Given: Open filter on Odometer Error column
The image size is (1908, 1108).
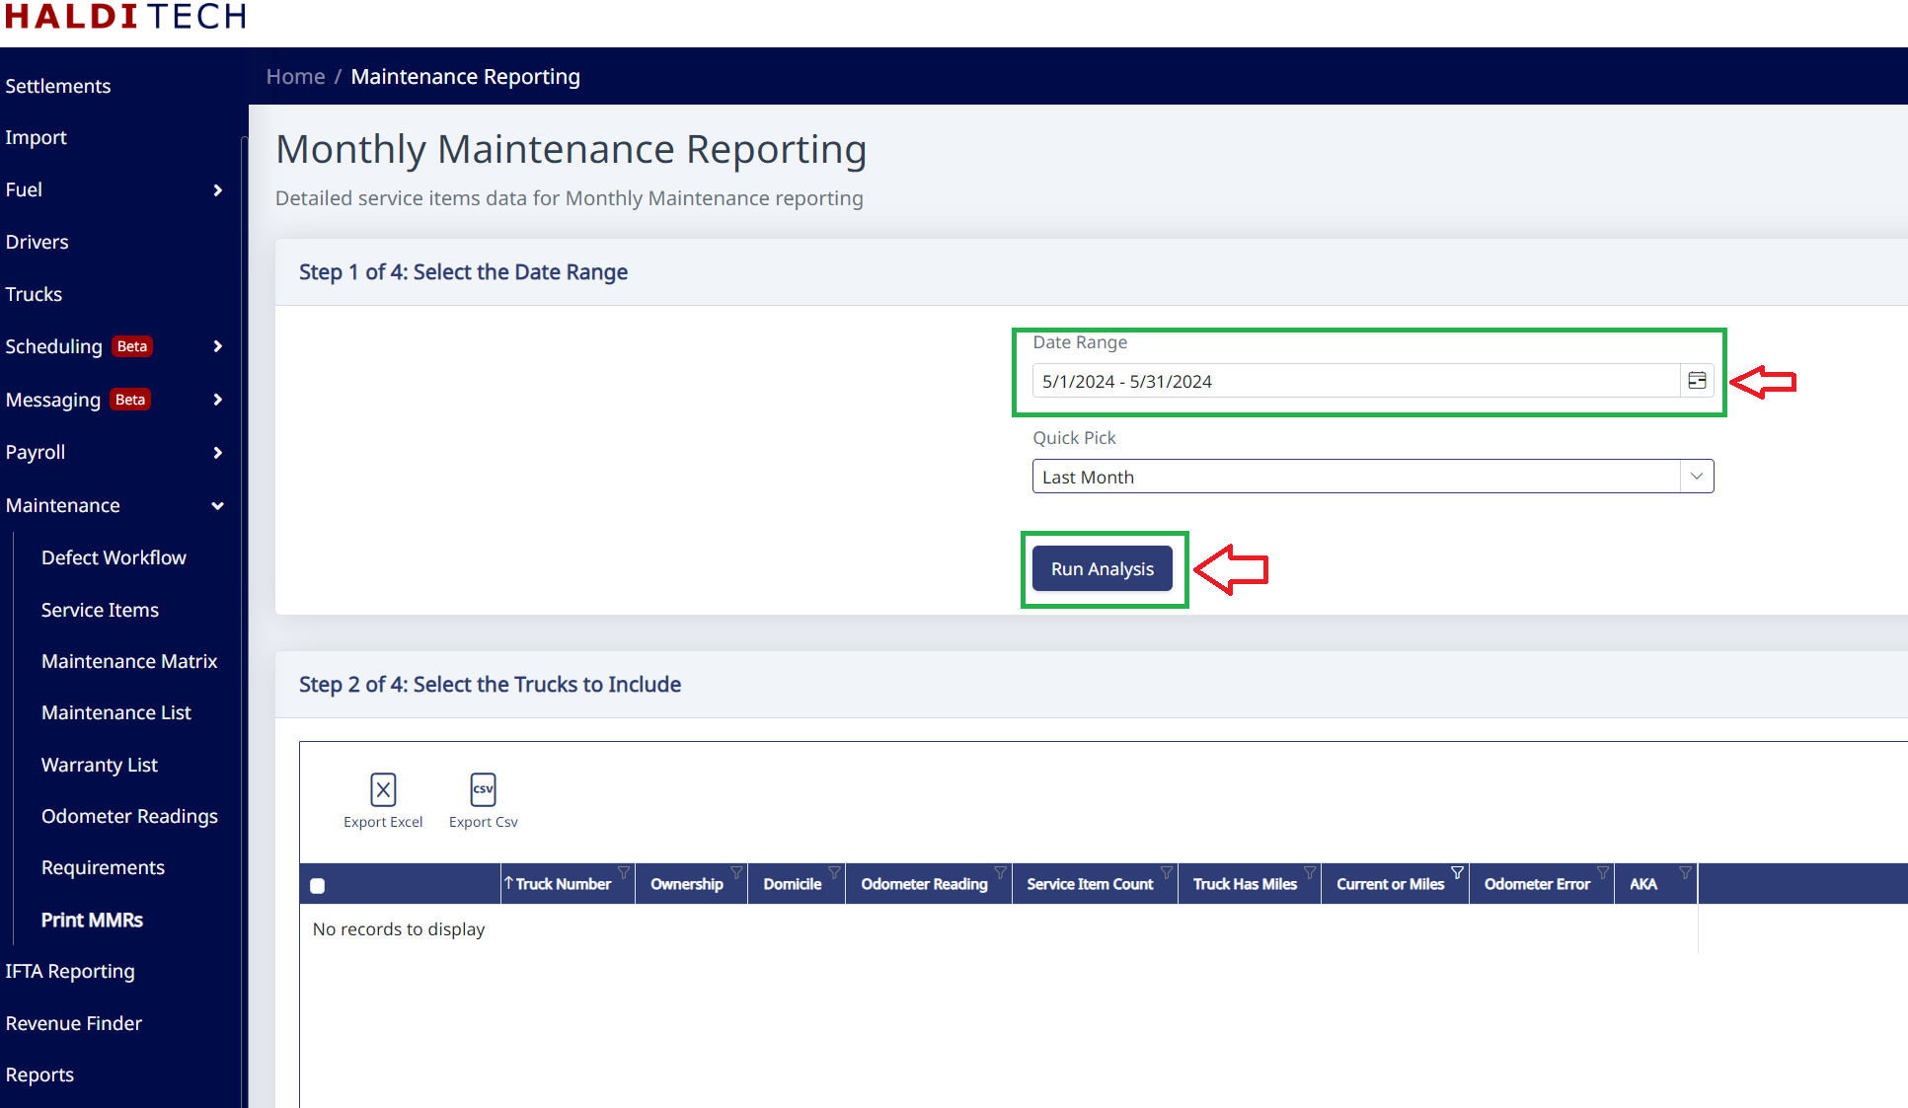Looking at the screenshot, I should [1603, 873].
